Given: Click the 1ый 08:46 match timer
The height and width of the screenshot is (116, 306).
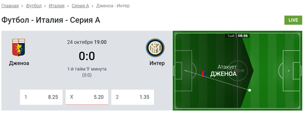Looking at the screenshot, I should pyautogui.click(x=237, y=36).
